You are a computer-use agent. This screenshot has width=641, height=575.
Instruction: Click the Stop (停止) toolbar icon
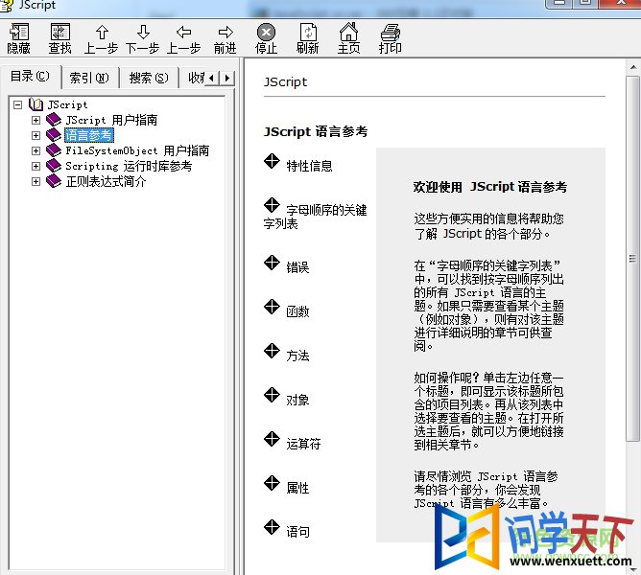click(266, 32)
